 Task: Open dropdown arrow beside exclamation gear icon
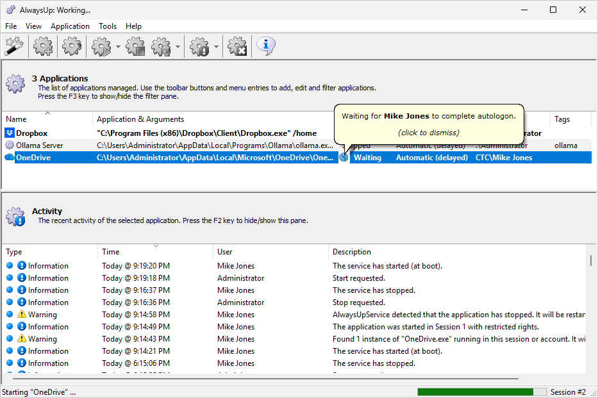(217, 47)
